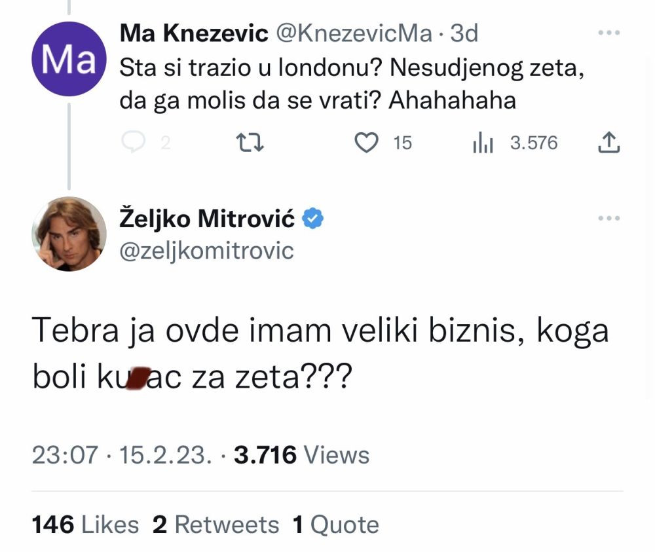This screenshot has width=655, height=552.
Task: Like Ma Knezevic's tweet with heart
Action: click(x=366, y=143)
